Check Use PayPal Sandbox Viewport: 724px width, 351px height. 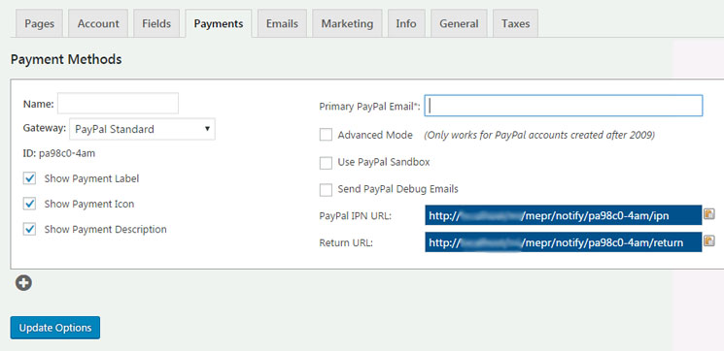point(326,162)
